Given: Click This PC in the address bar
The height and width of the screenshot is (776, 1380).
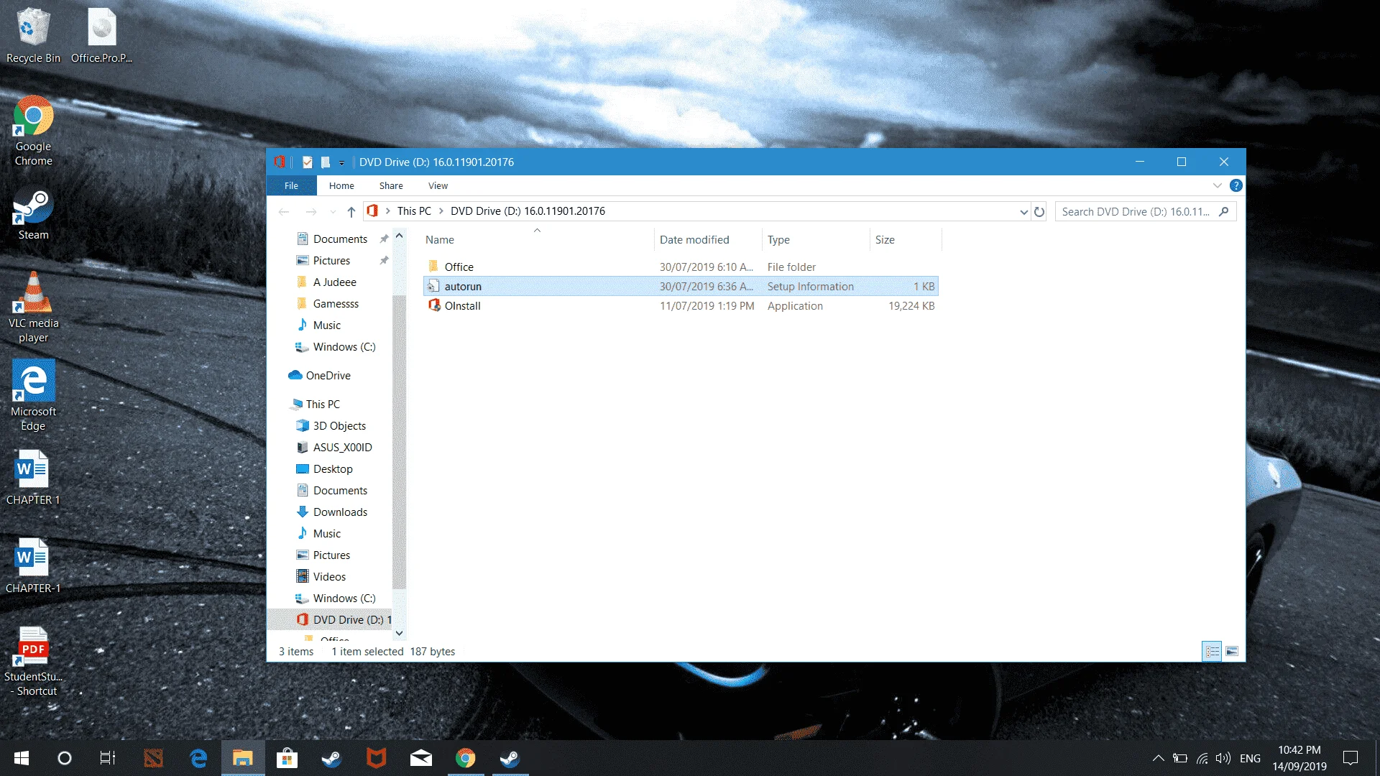Looking at the screenshot, I should click(414, 211).
